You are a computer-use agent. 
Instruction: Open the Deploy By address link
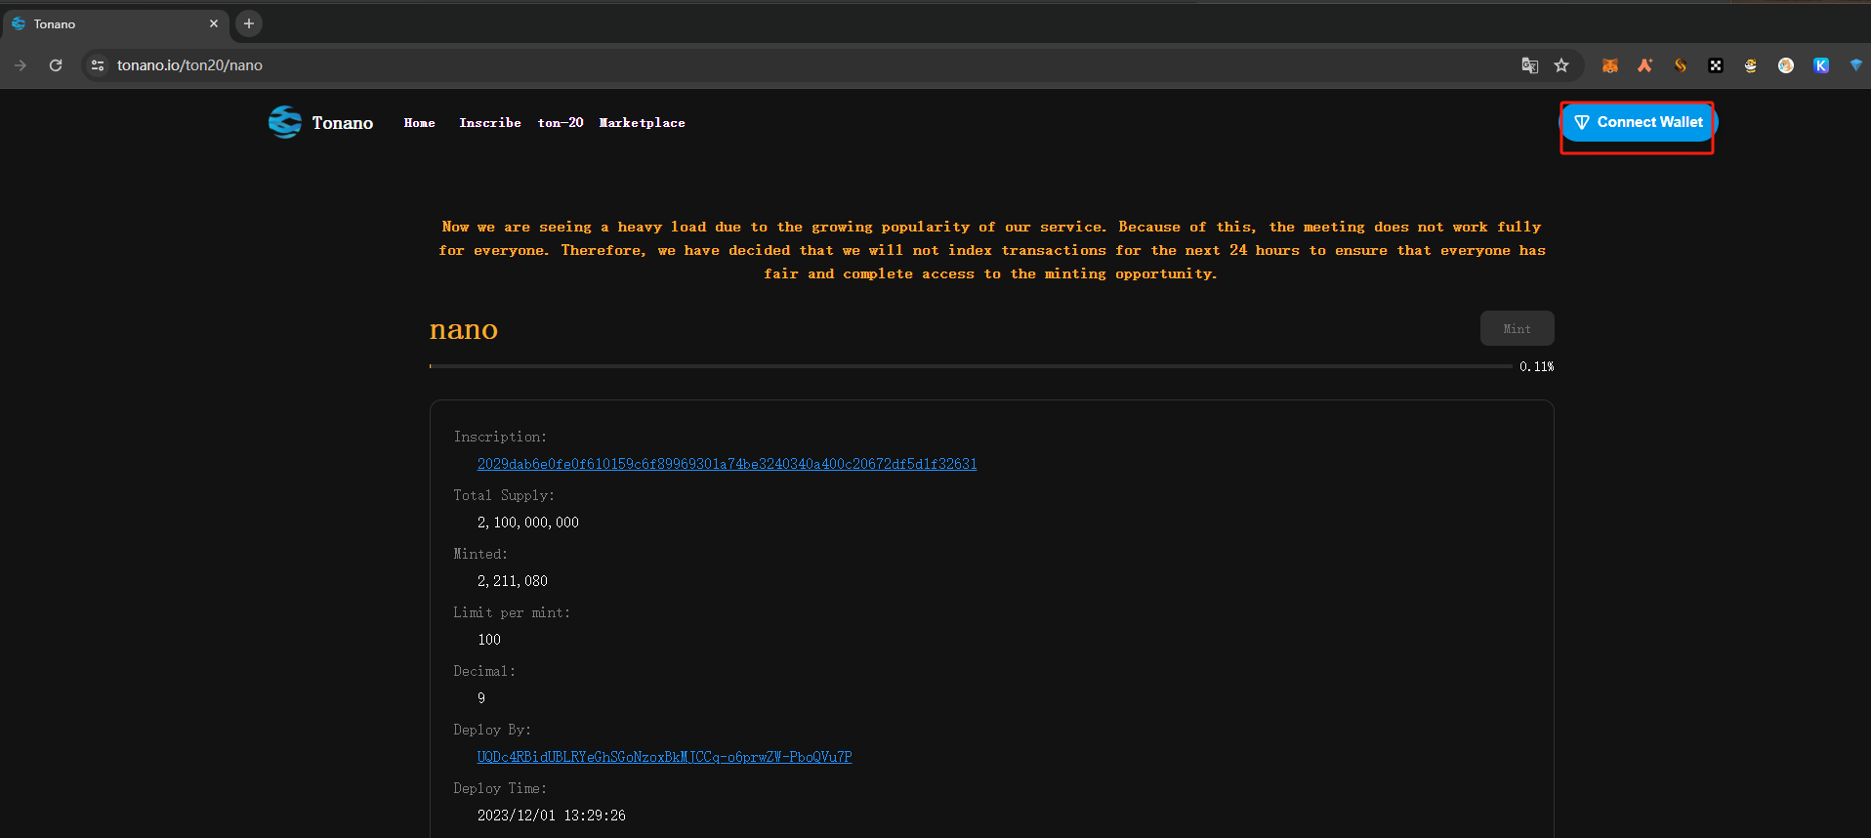[x=664, y=757]
